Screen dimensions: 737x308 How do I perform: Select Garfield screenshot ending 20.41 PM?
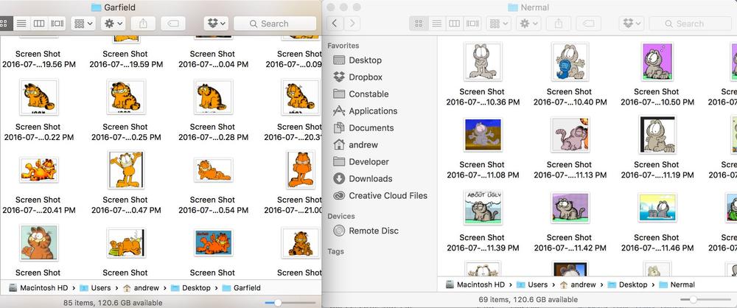click(x=38, y=169)
